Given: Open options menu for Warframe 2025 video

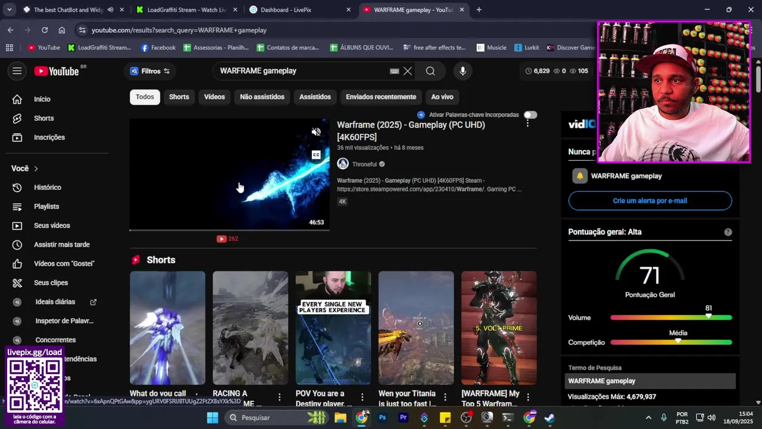Looking at the screenshot, I should click(x=527, y=123).
